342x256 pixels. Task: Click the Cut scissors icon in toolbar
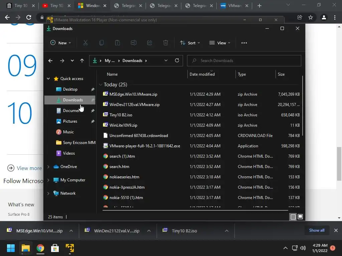tap(85, 43)
